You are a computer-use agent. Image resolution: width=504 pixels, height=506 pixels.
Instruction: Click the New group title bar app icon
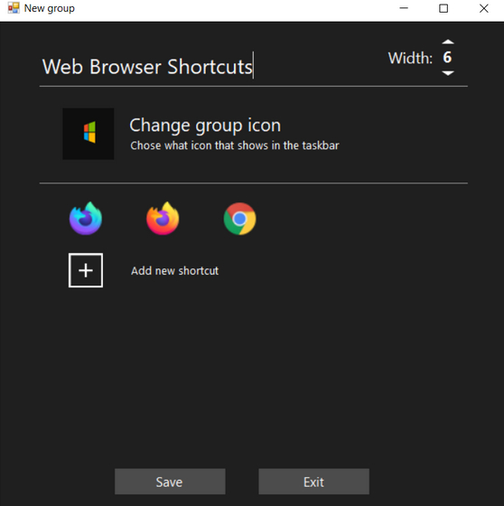click(x=14, y=8)
